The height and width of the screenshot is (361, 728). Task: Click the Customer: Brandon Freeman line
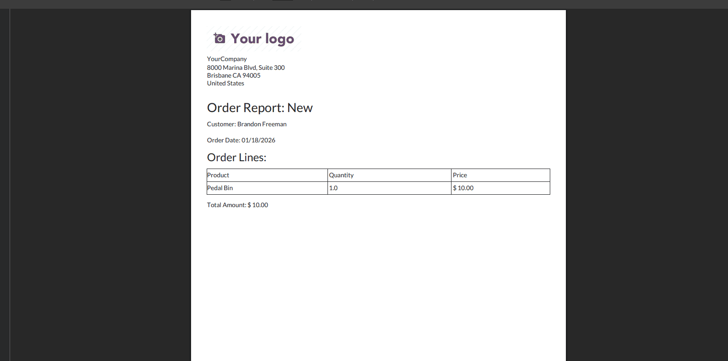tap(247, 124)
